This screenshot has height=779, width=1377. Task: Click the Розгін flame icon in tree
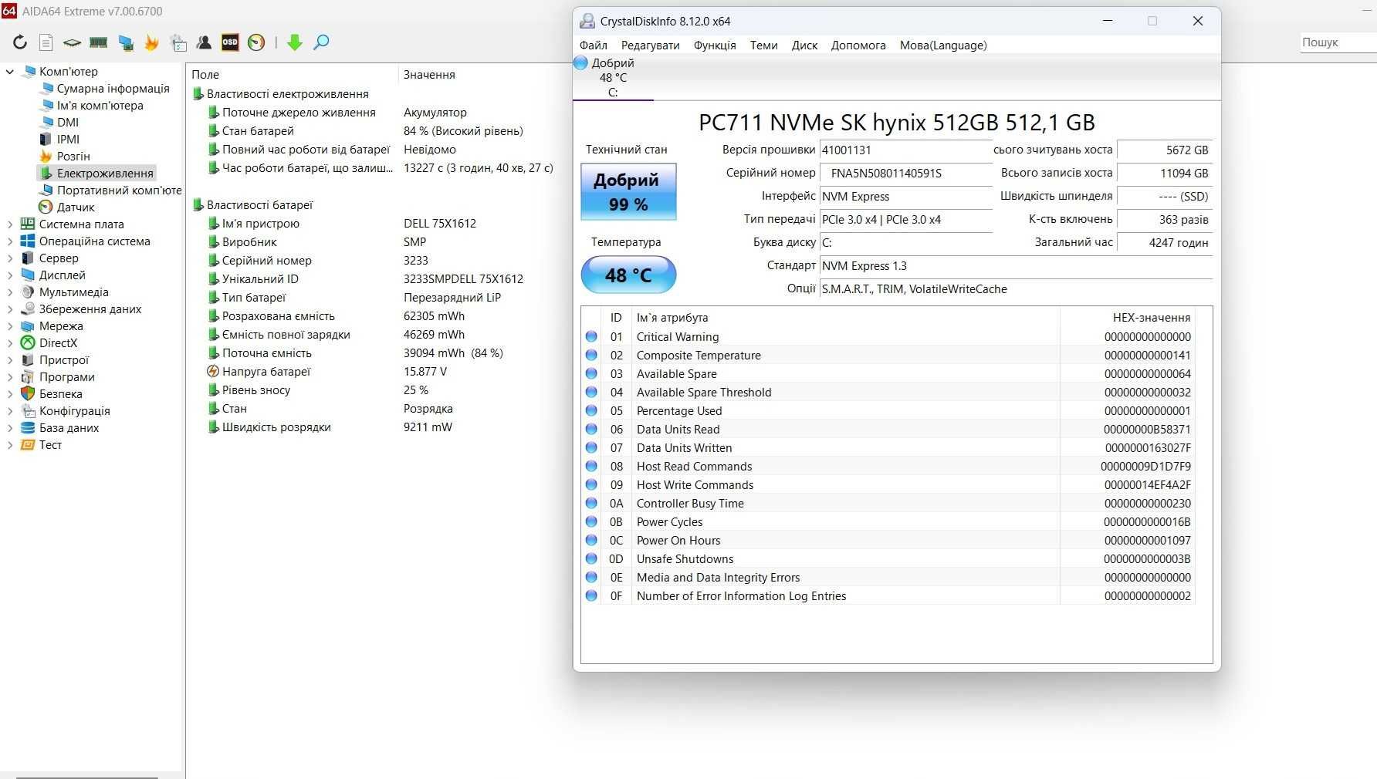pos(46,156)
